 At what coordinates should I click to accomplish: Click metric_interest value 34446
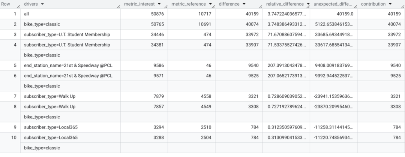[x=157, y=34]
